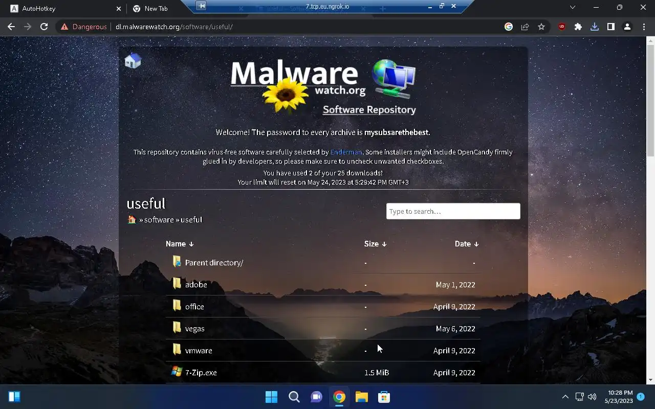Open Chrome three-dot menu
This screenshot has height=409, width=655.
[x=644, y=27]
